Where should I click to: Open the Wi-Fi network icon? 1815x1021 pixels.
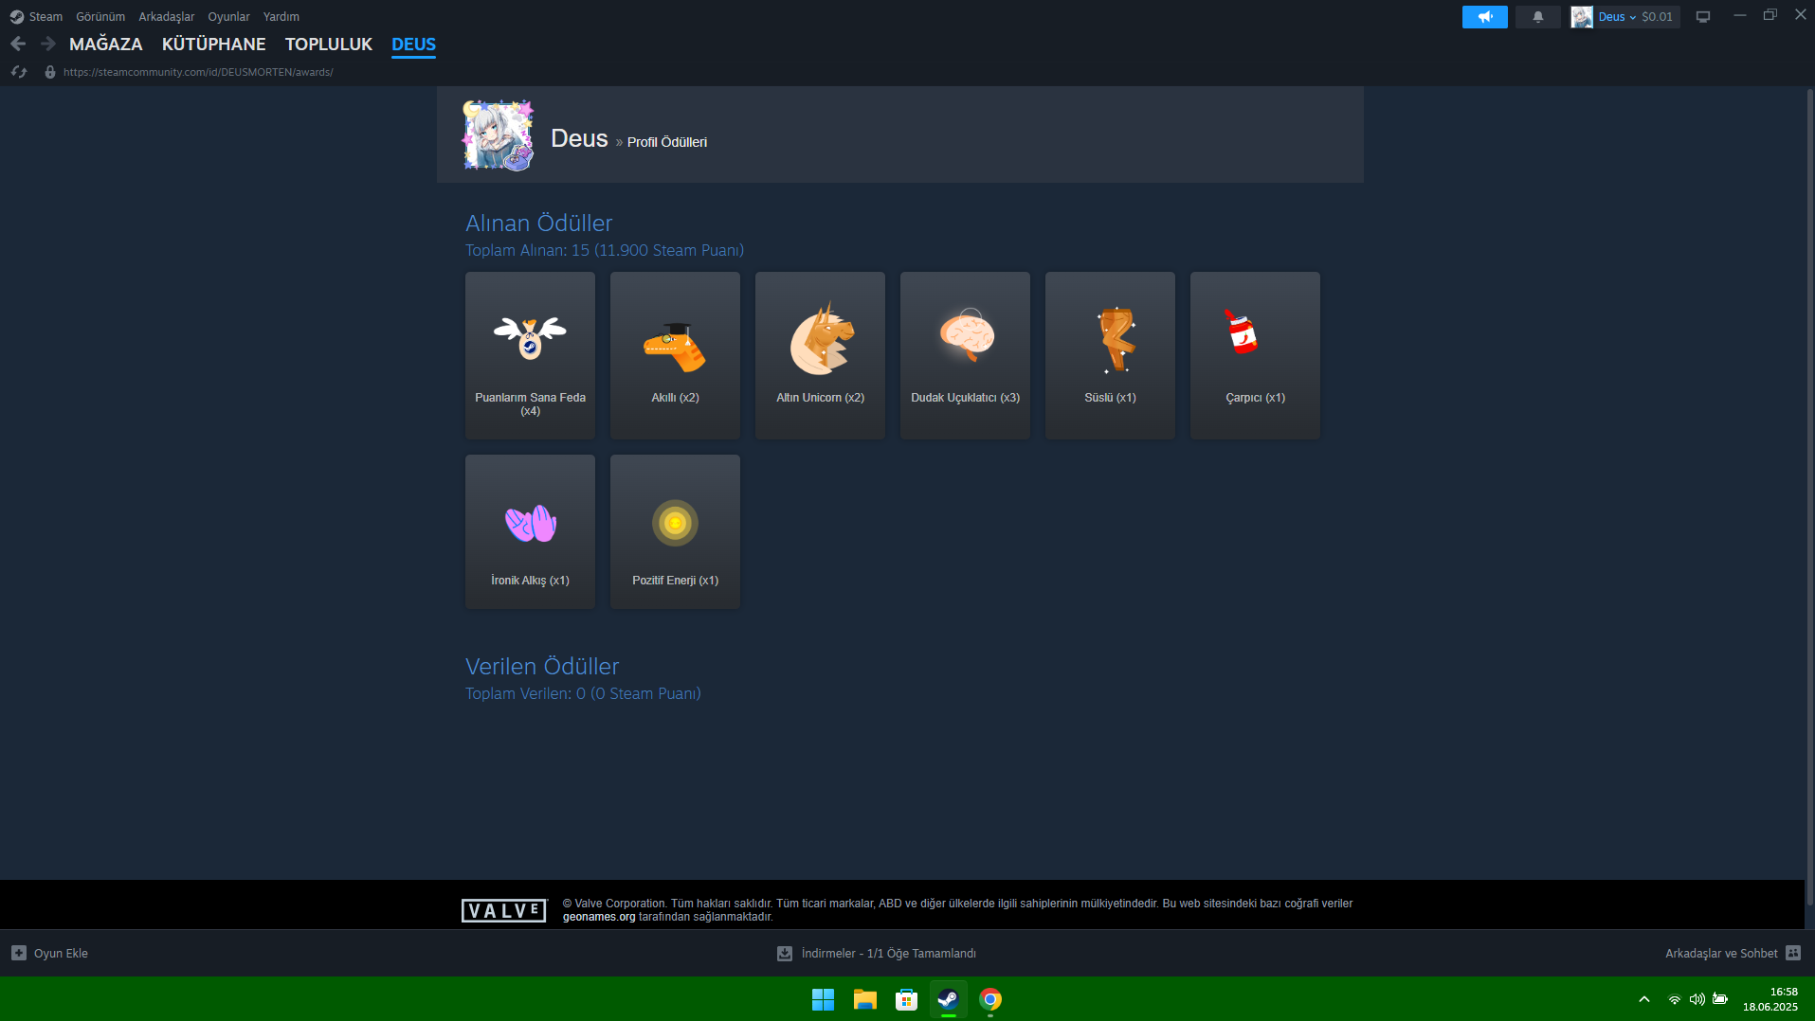[1675, 999]
